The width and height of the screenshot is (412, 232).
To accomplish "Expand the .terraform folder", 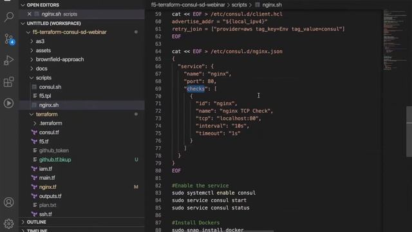I will tap(35, 123).
